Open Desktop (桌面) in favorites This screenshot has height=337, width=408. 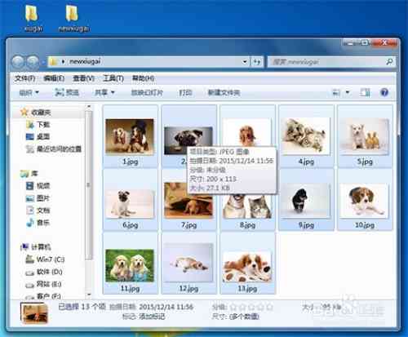tap(38, 136)
